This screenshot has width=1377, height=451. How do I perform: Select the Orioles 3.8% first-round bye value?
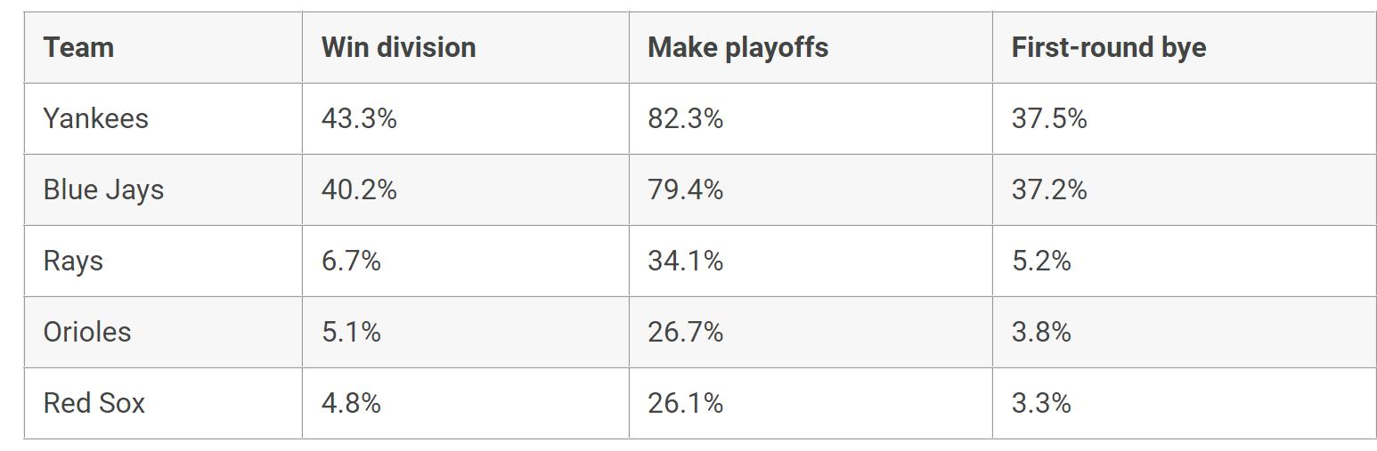click(1040, 332)
